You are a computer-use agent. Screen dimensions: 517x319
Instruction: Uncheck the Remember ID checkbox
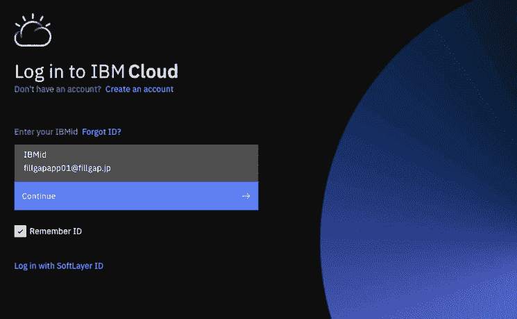click(x=20, y=231)
